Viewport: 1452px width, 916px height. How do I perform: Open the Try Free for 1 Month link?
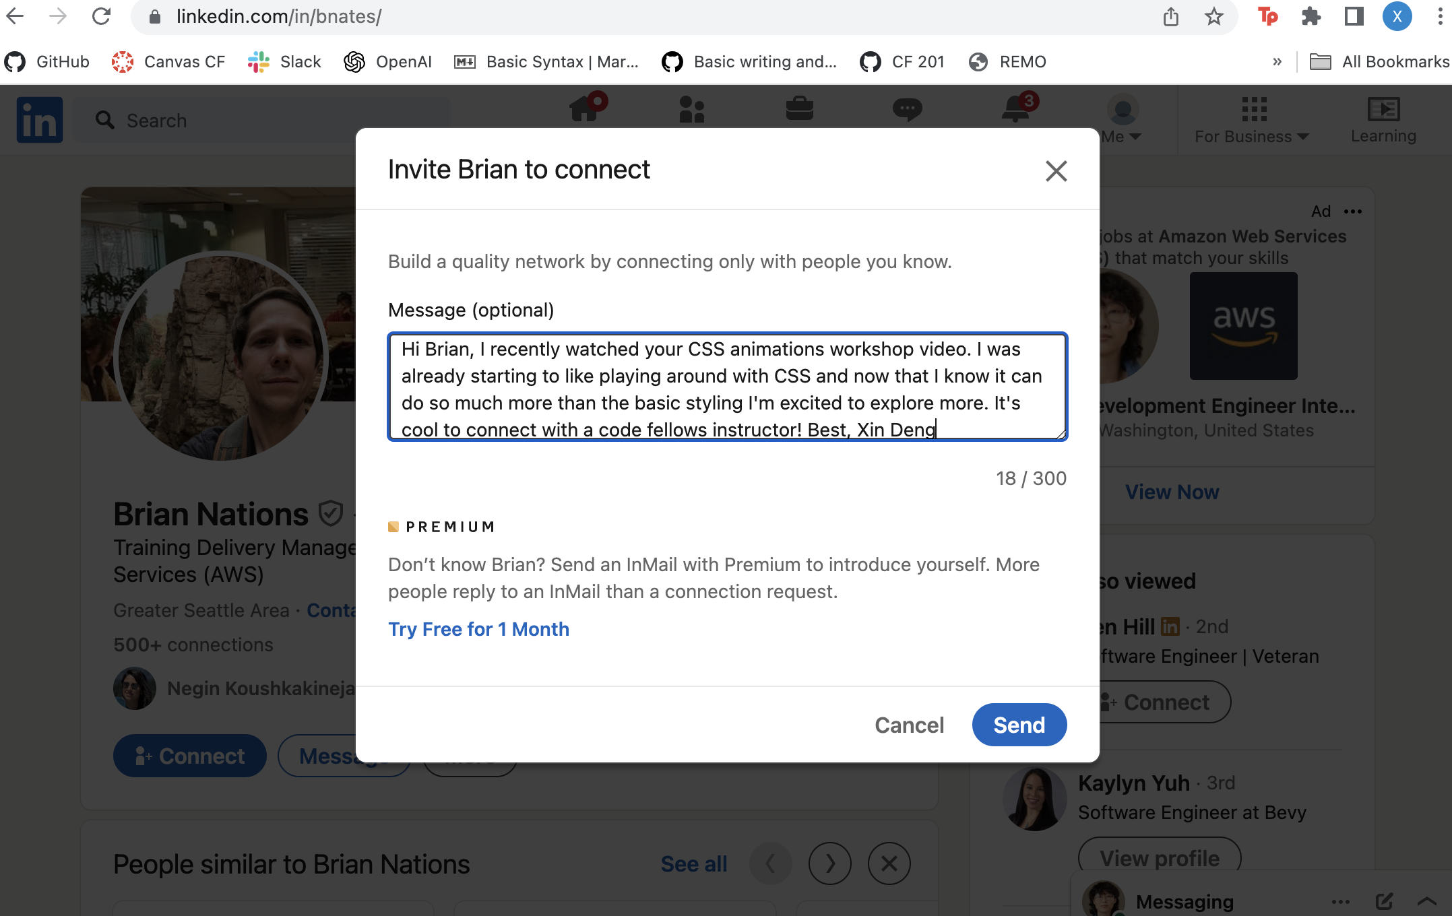478,629
